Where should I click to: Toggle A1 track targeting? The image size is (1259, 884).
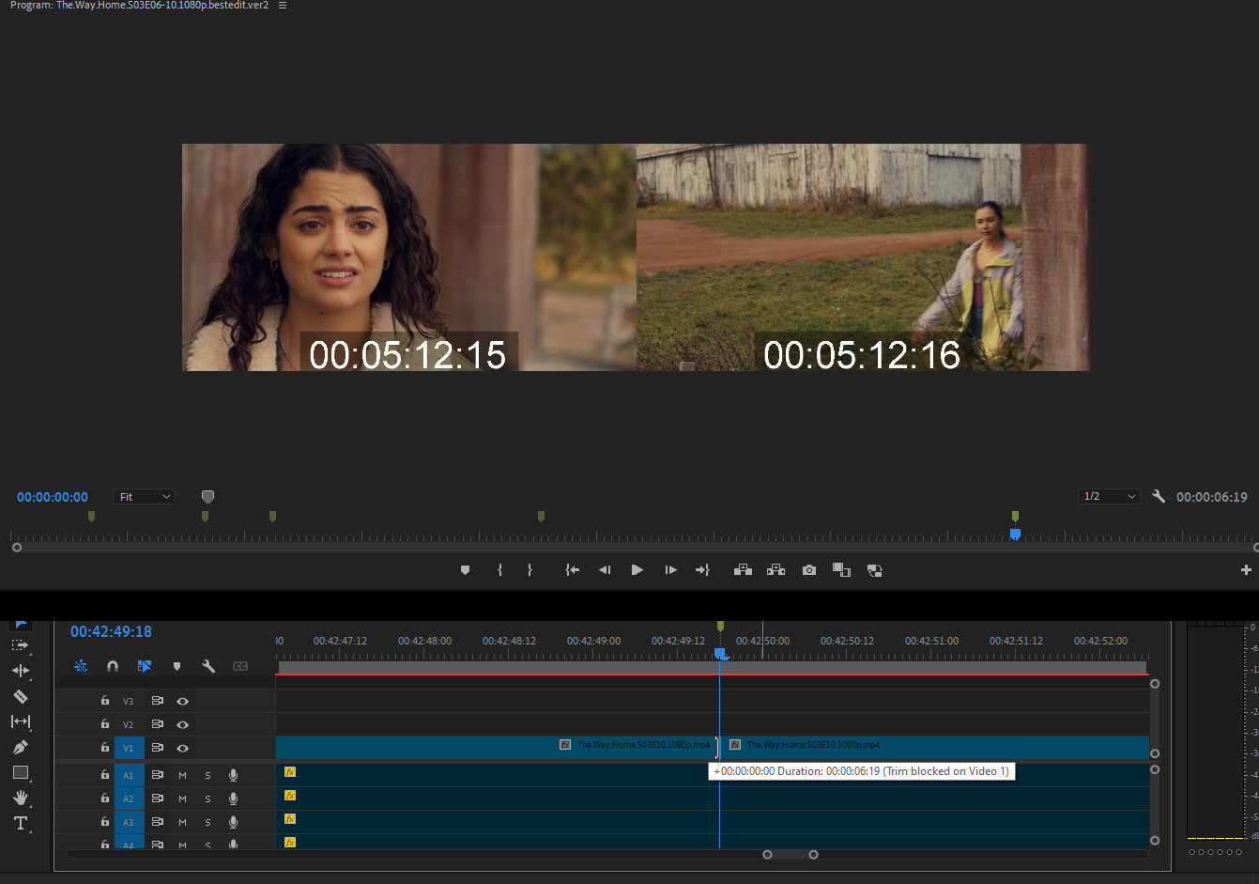(x=129, y=775)
